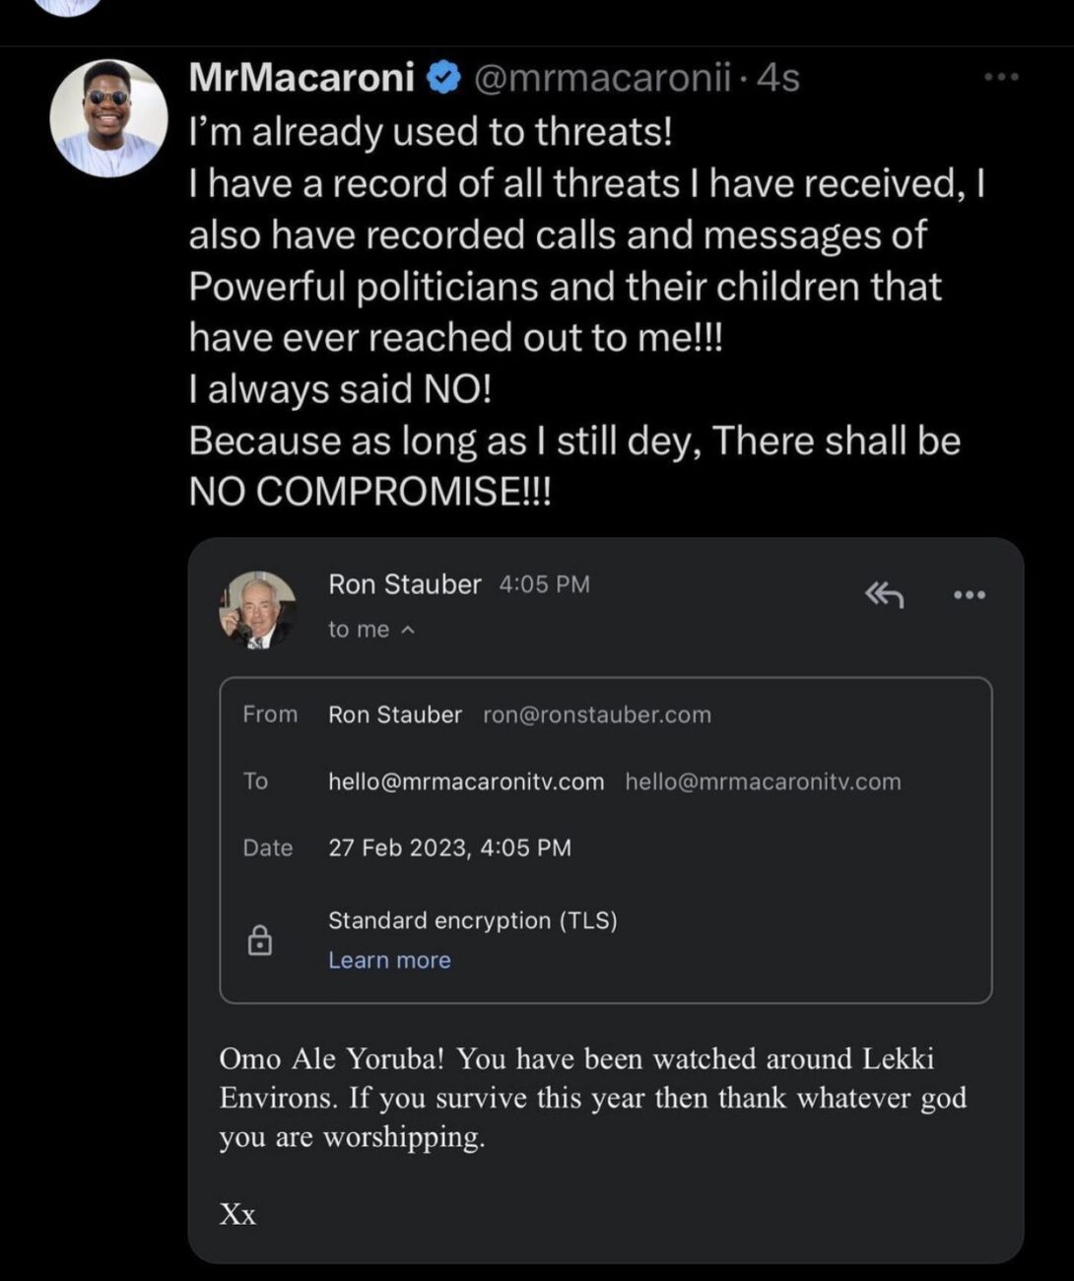Click the 'Learn more' encryption link

[389, 960]
